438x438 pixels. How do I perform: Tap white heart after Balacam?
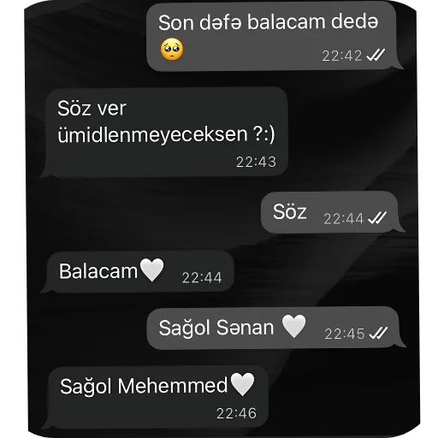[x=151, y=269]
